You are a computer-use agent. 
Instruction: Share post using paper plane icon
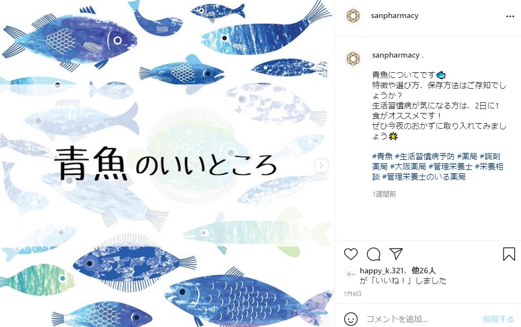click(x=396, y=254)
